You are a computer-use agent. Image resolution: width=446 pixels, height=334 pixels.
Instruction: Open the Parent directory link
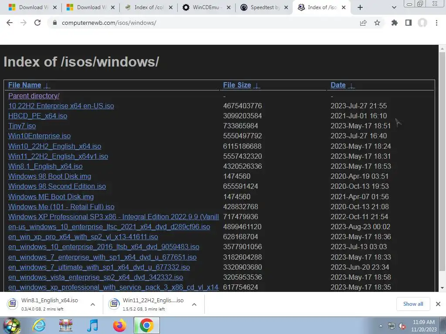pos(34,96)
